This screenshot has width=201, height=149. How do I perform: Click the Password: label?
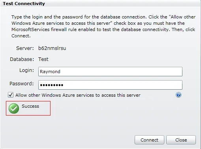[x=22, y=83]
